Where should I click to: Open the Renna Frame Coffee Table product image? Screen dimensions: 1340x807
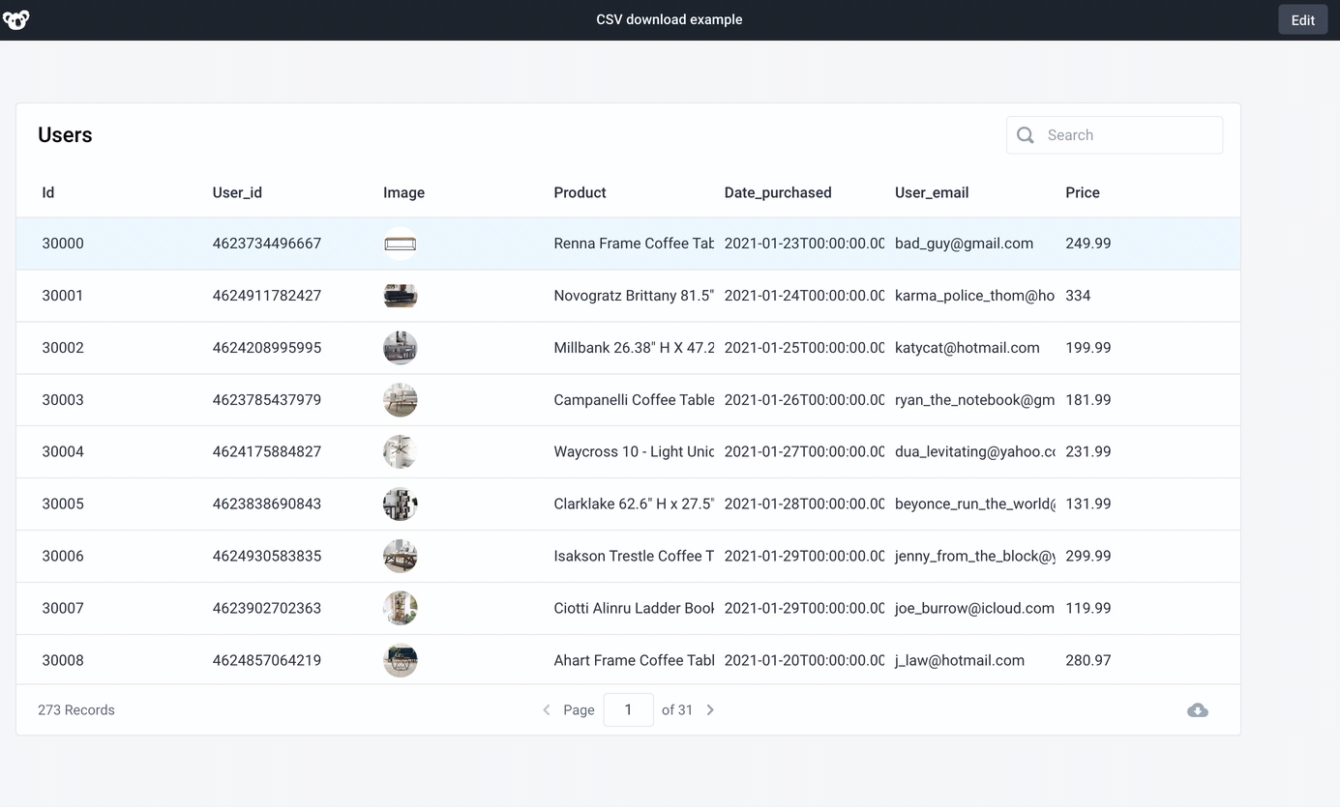coord(400,244)
